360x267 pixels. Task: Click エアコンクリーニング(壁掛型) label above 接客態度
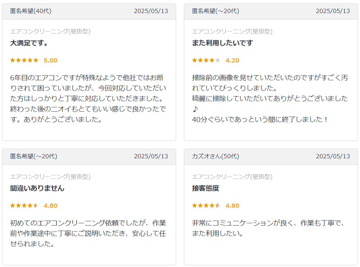click(232, 177)
